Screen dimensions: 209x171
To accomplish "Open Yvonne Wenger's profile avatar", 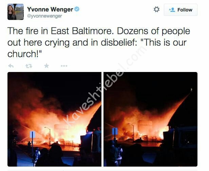I will [x=16, y=12].
